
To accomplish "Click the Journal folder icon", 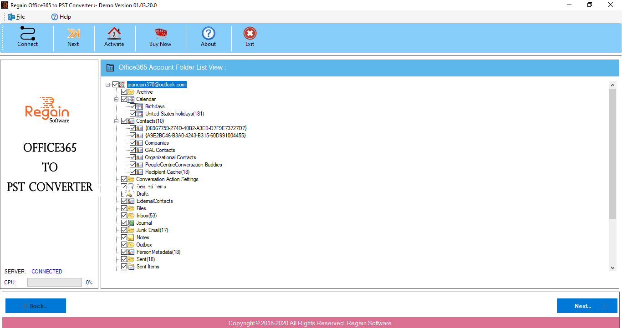I will point(131,223).
